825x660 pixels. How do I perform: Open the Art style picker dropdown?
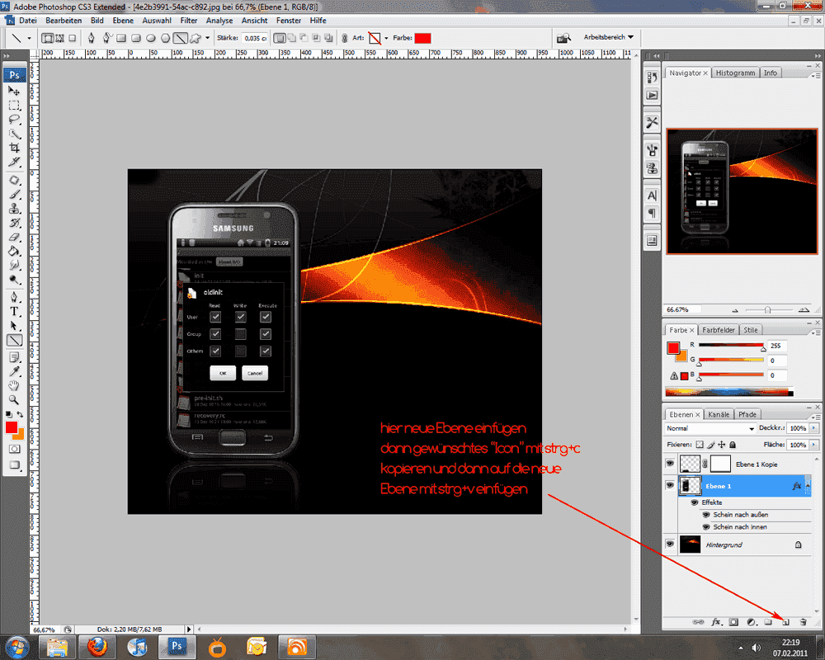386,39
